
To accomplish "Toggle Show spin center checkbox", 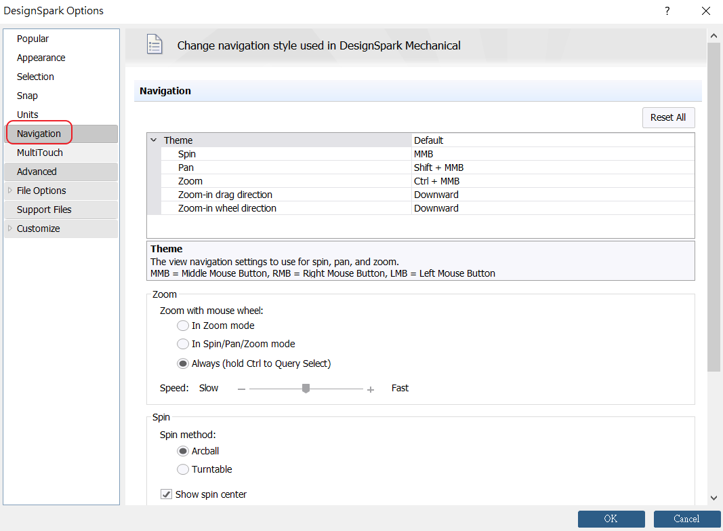I will click(166, 494).
